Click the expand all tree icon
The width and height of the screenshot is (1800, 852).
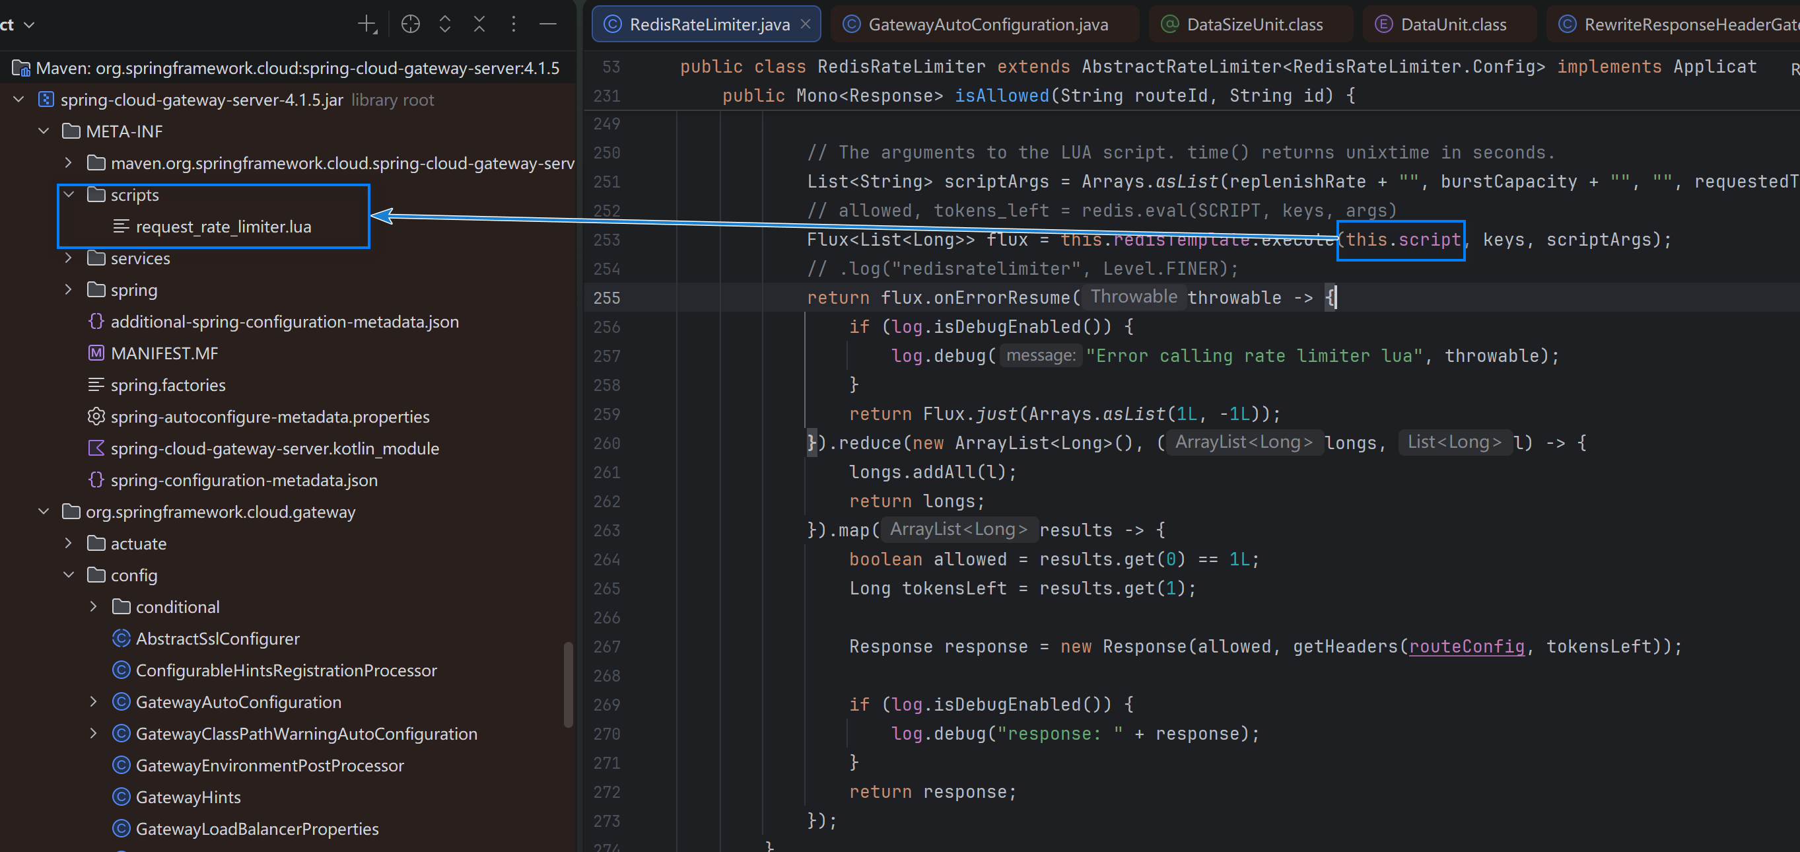tap(444, 24)
